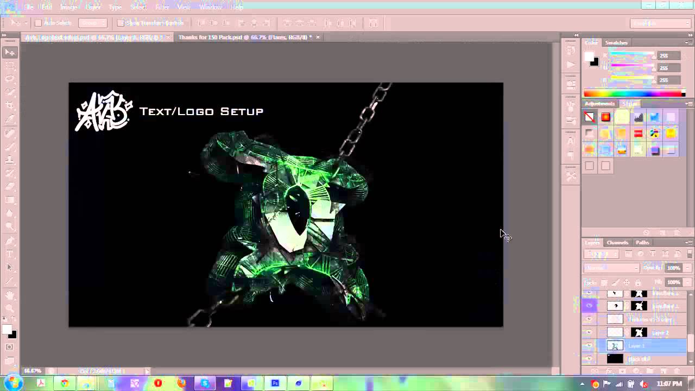The image size is (695, 391).
Task: Hide the Layer 1 layer
Action: pyautogui.click(x=589, y=346)
